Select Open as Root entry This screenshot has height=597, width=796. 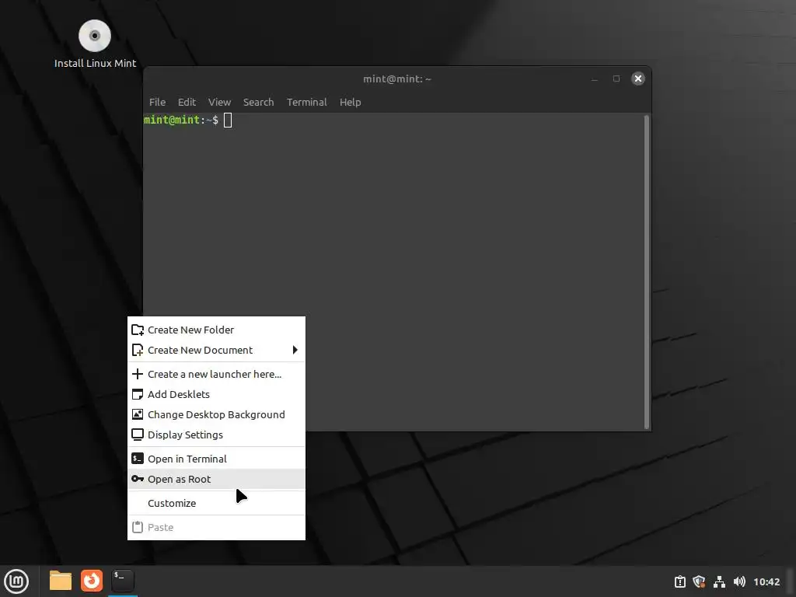coord(216,479)
